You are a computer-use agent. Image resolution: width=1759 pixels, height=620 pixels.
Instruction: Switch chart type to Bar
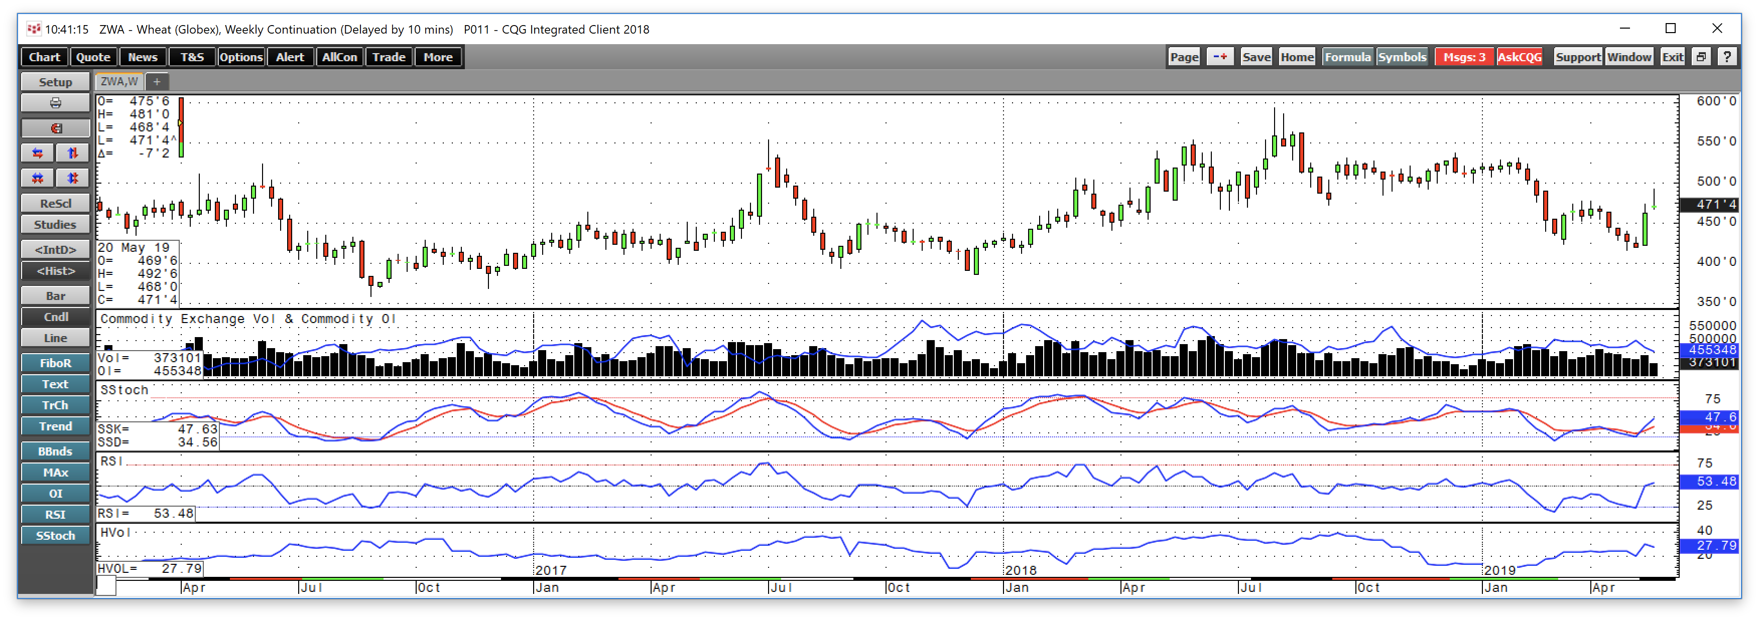55,295
